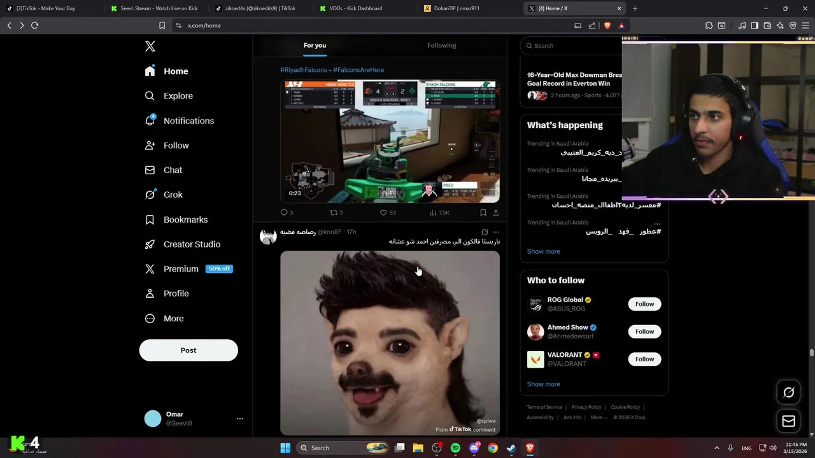Switch to DokanTIP omar911 tab
Image resolution: width=815 pixels, height=458 pixels.
469,8
